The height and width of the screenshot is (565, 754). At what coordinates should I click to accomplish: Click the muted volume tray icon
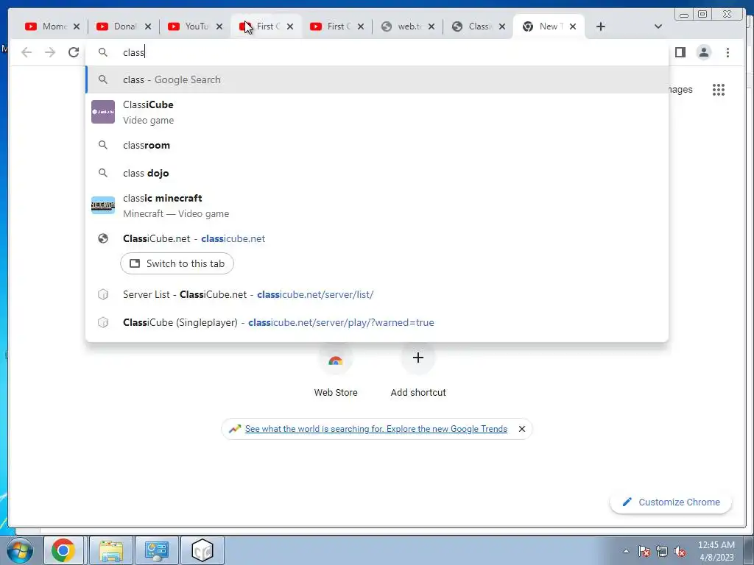pyautogui.click(x=680, y=551)
